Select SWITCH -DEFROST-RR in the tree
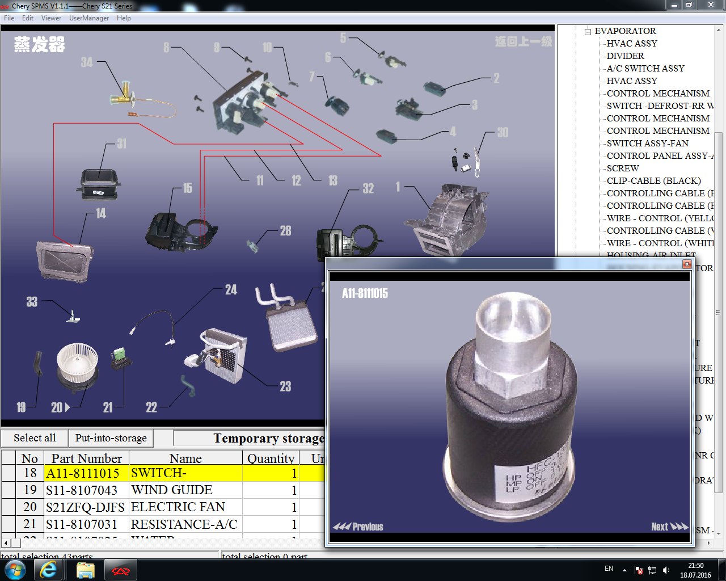 pyautogui.click(x=660, y=106)
